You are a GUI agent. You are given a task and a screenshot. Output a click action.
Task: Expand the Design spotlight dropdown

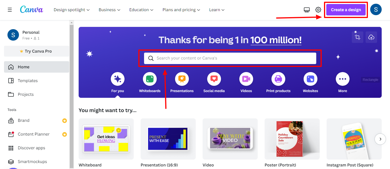[x=72, y=10]
